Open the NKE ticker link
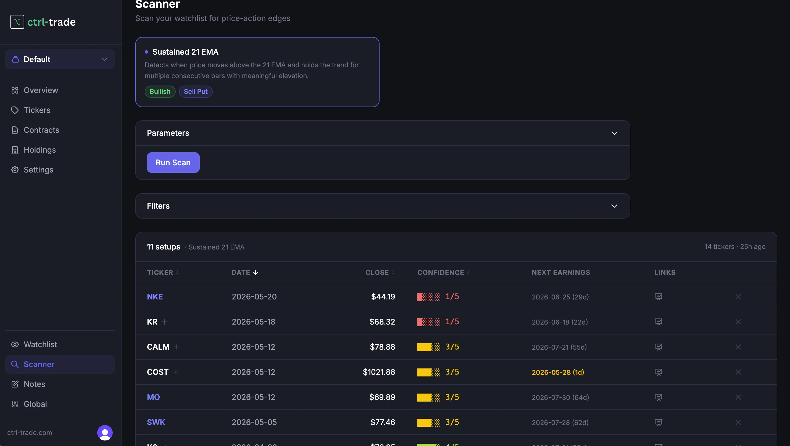790x446 pixels. pos(155,297)
